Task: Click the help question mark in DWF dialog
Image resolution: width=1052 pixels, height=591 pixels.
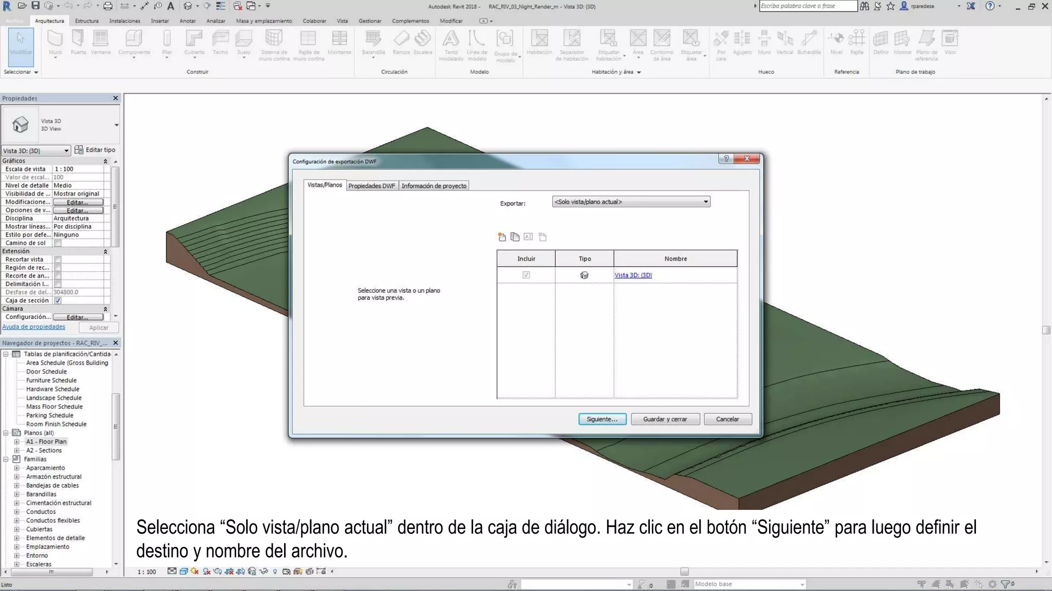Action: pos(726,159)
